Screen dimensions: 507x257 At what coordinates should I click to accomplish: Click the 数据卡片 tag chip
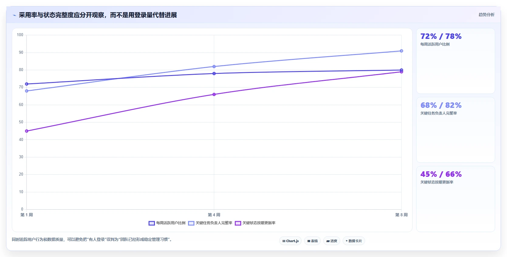[354, 241]
